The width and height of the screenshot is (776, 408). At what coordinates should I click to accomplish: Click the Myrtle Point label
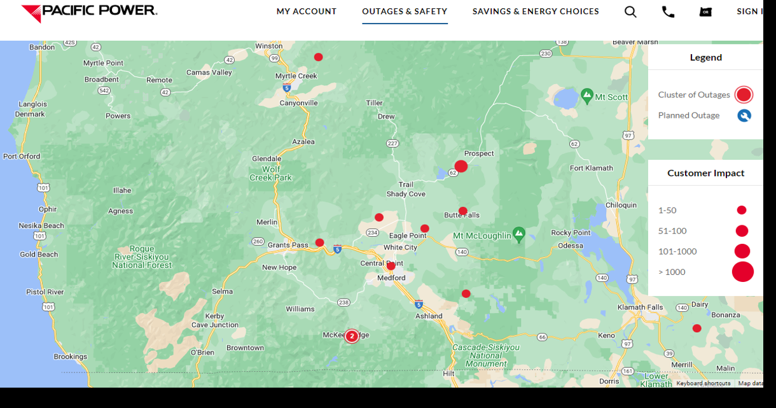coord(104,63)
